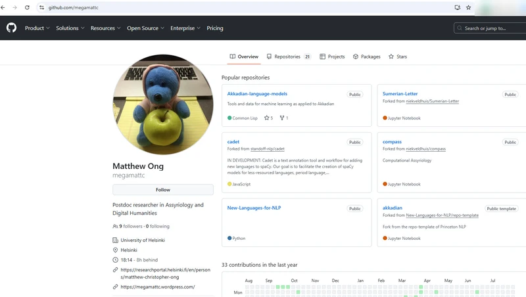
Task: Click the Search or jump to field
Action: tap(490, 28)
